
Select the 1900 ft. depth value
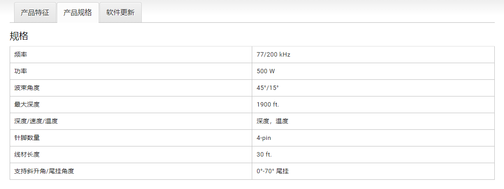[268, 105]
